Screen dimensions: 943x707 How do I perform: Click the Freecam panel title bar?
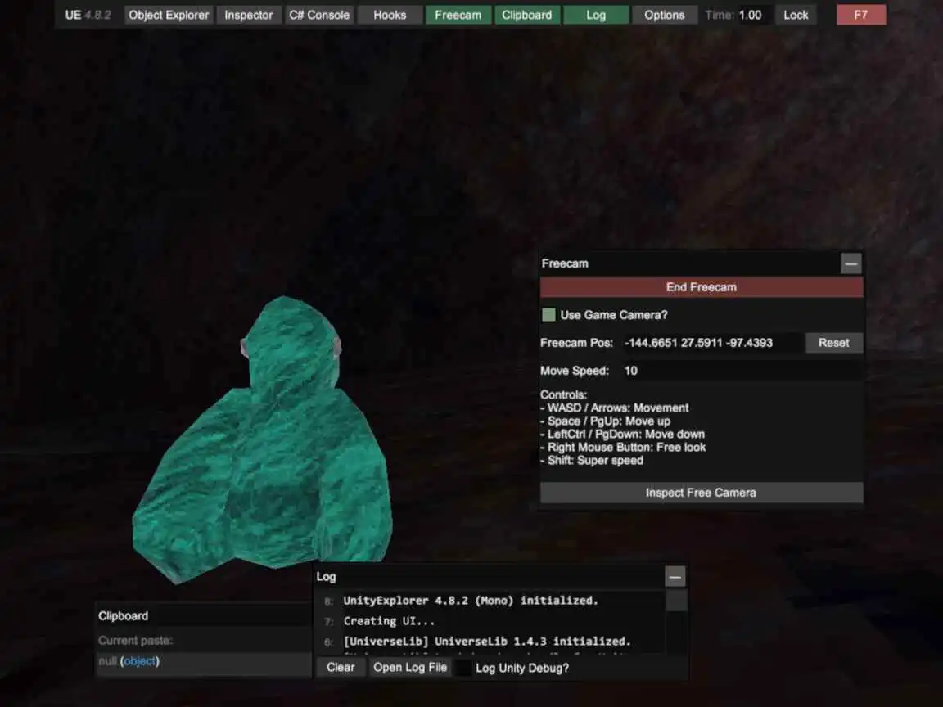tap(690, 263)
